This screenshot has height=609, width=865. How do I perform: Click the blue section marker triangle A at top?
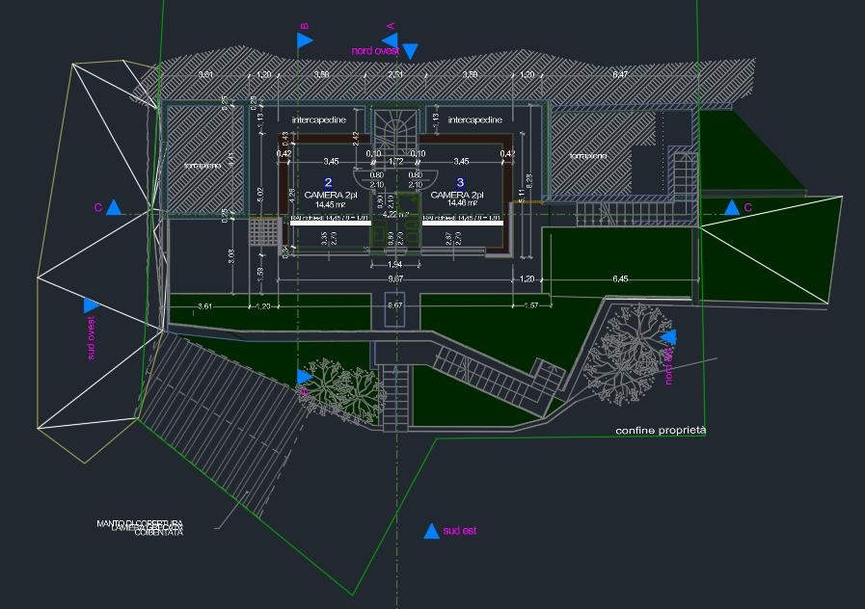click(x=390, y=40)
